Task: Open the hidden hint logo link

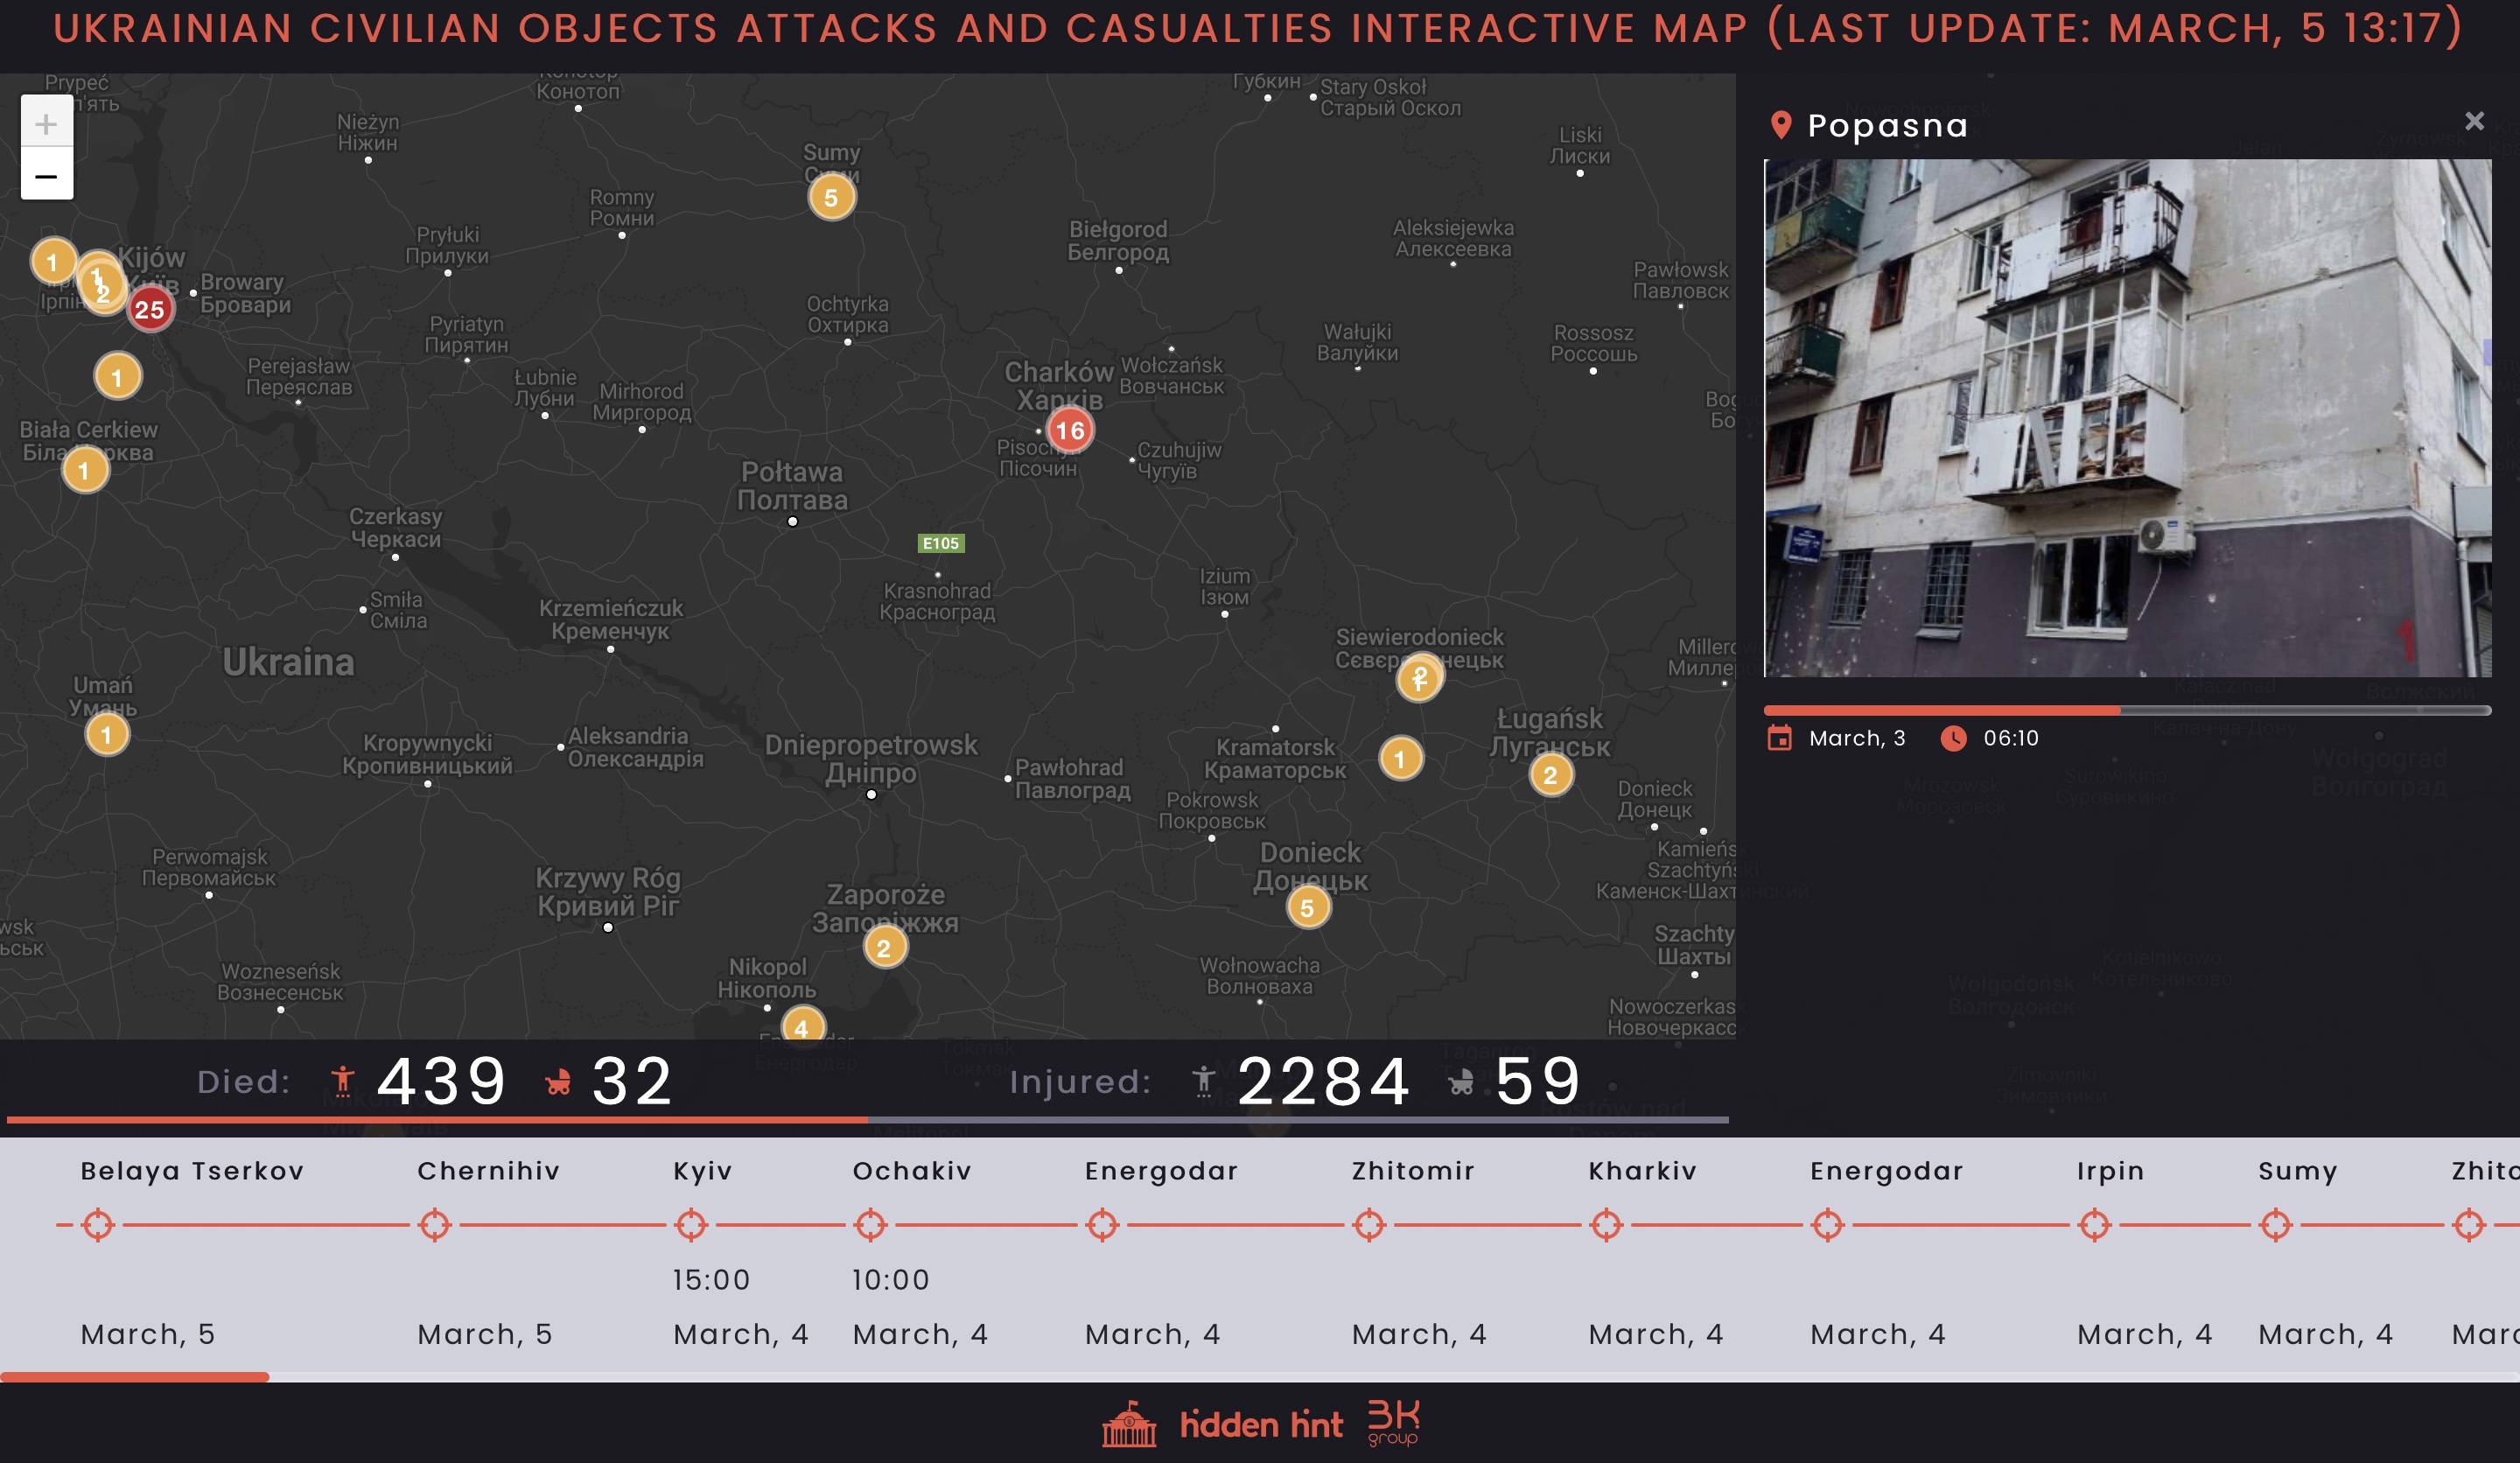Action: [x=1260, y=1424]
